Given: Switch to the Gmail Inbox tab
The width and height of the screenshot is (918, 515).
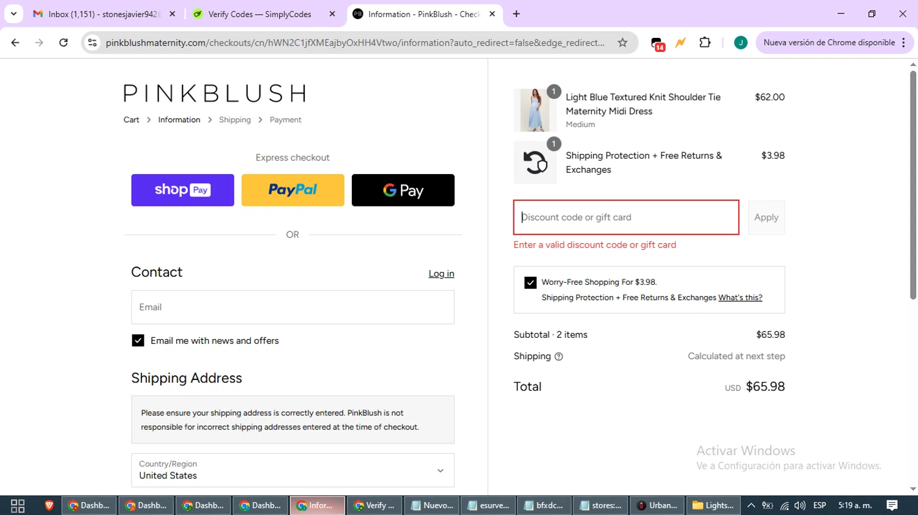Looking at the screenshot, I should [104, 13].
